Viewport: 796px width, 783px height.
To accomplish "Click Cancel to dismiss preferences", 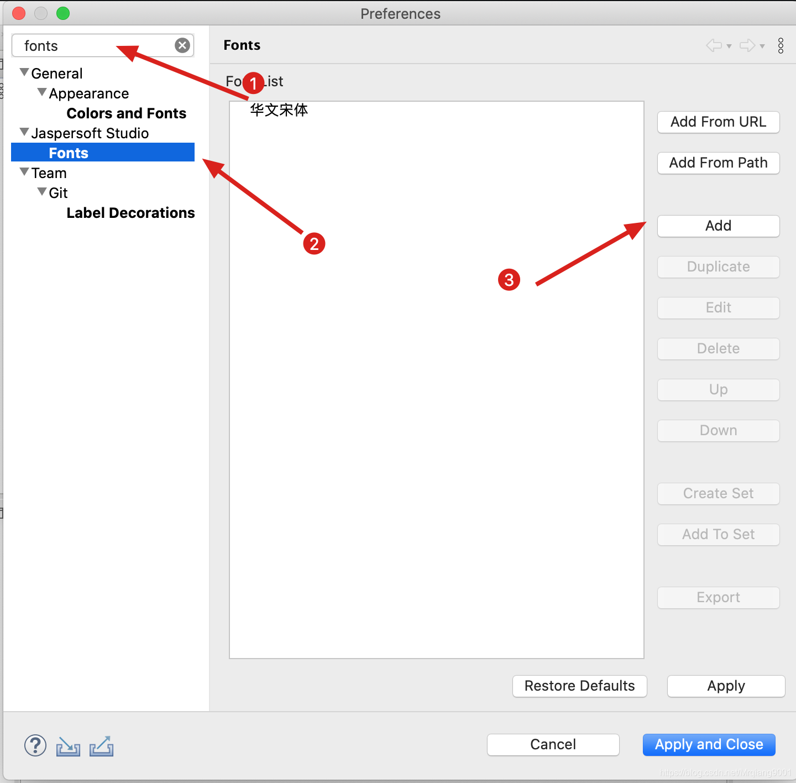I will point(553,745).
